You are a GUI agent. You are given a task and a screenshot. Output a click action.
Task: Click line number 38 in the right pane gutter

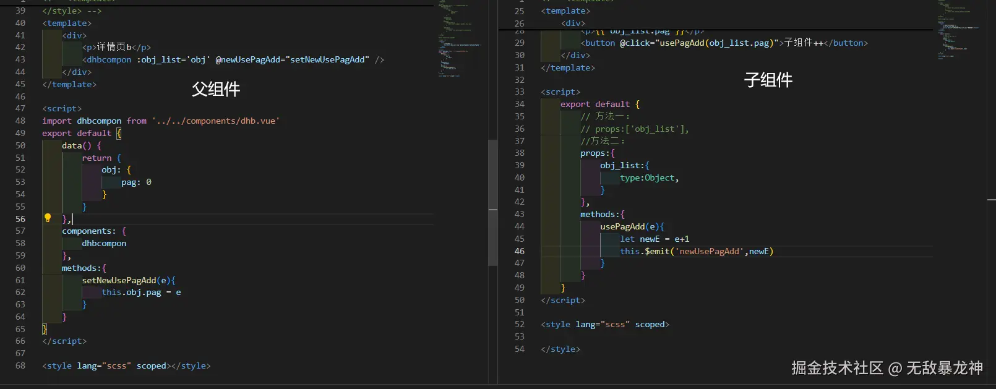(519, 153)
